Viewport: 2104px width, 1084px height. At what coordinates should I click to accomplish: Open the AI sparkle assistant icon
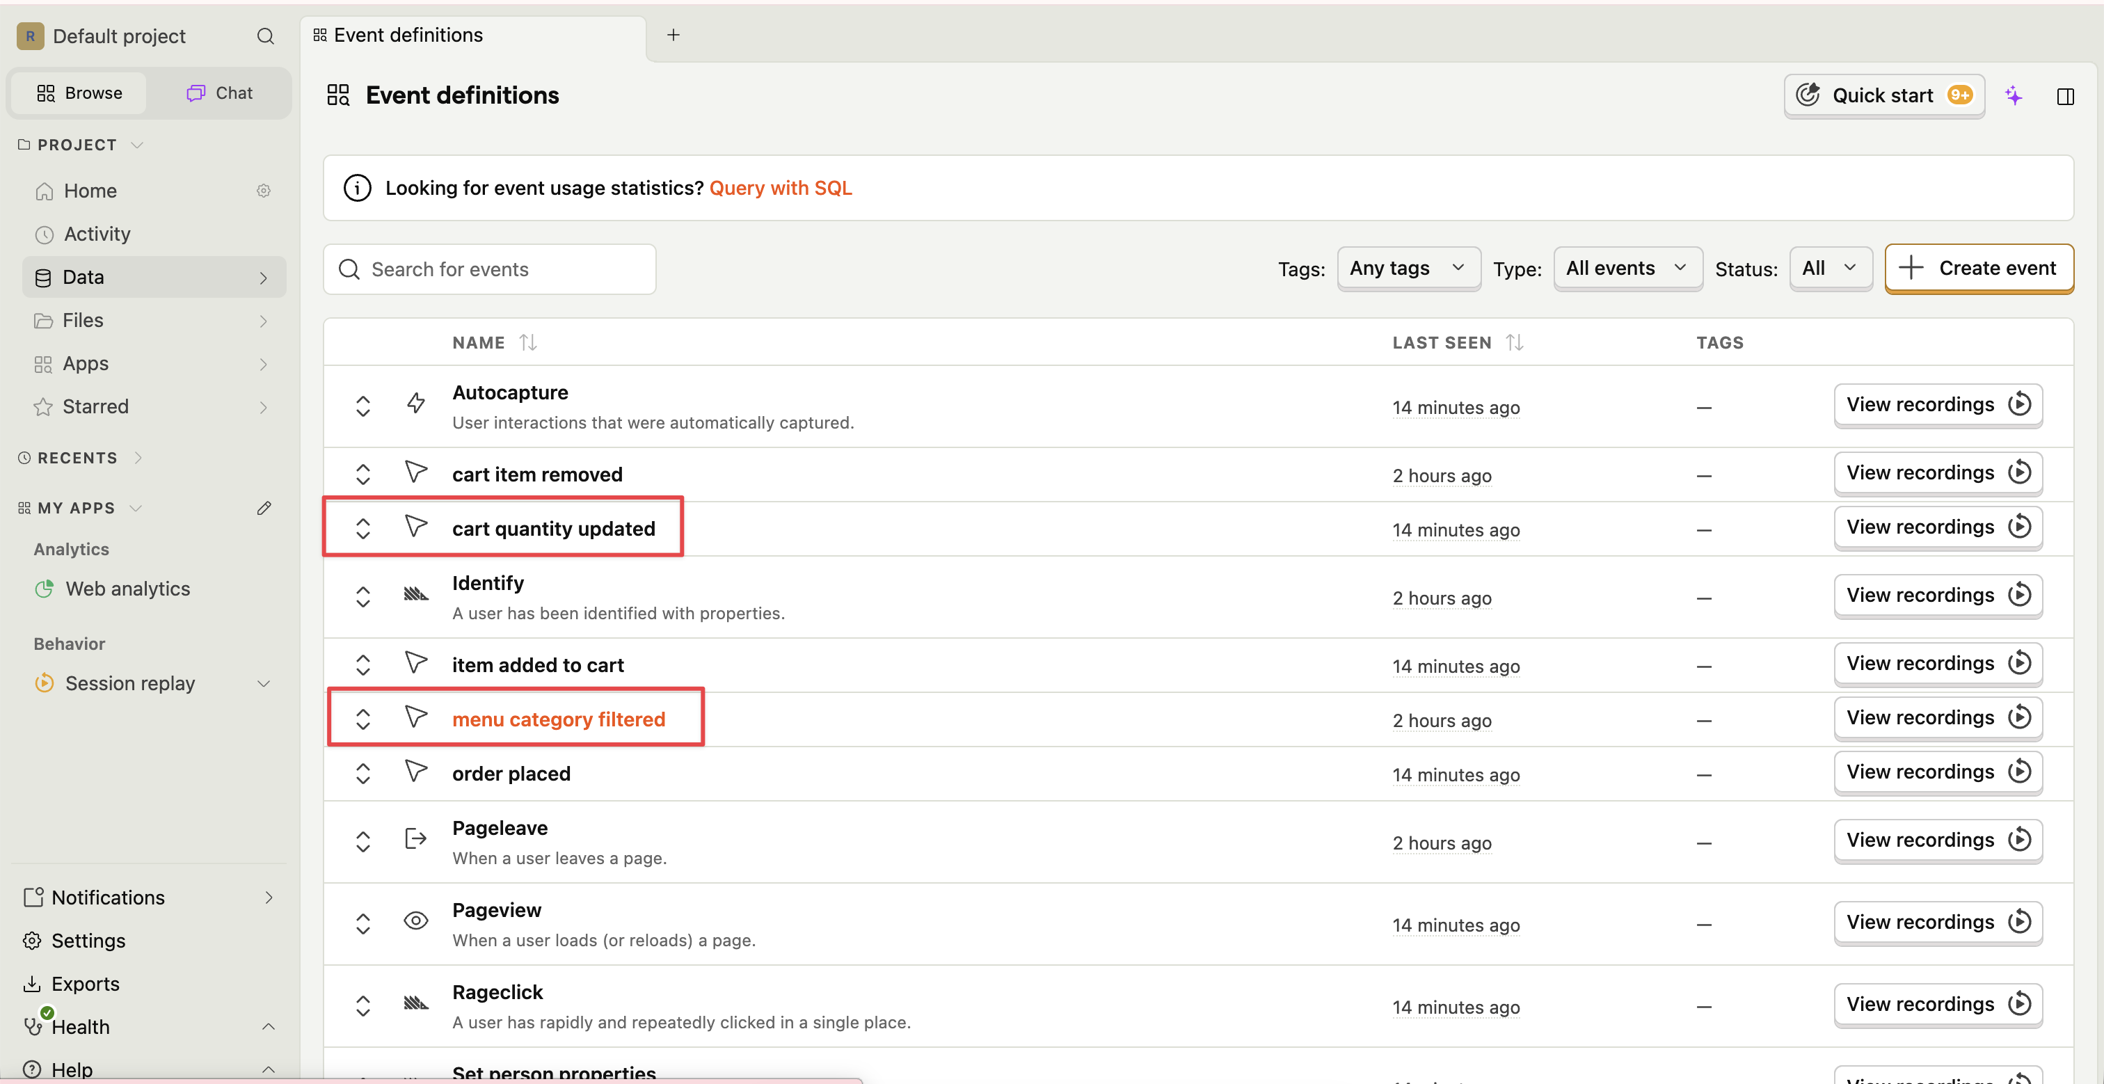(2014, 95)
